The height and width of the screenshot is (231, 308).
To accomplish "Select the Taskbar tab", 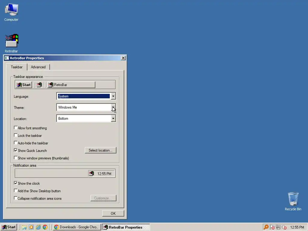I will coord(17,67).
